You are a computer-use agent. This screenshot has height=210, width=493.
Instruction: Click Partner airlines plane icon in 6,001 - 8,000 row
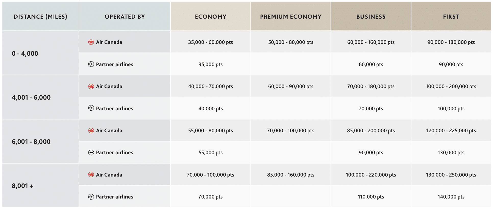[91, 153]
